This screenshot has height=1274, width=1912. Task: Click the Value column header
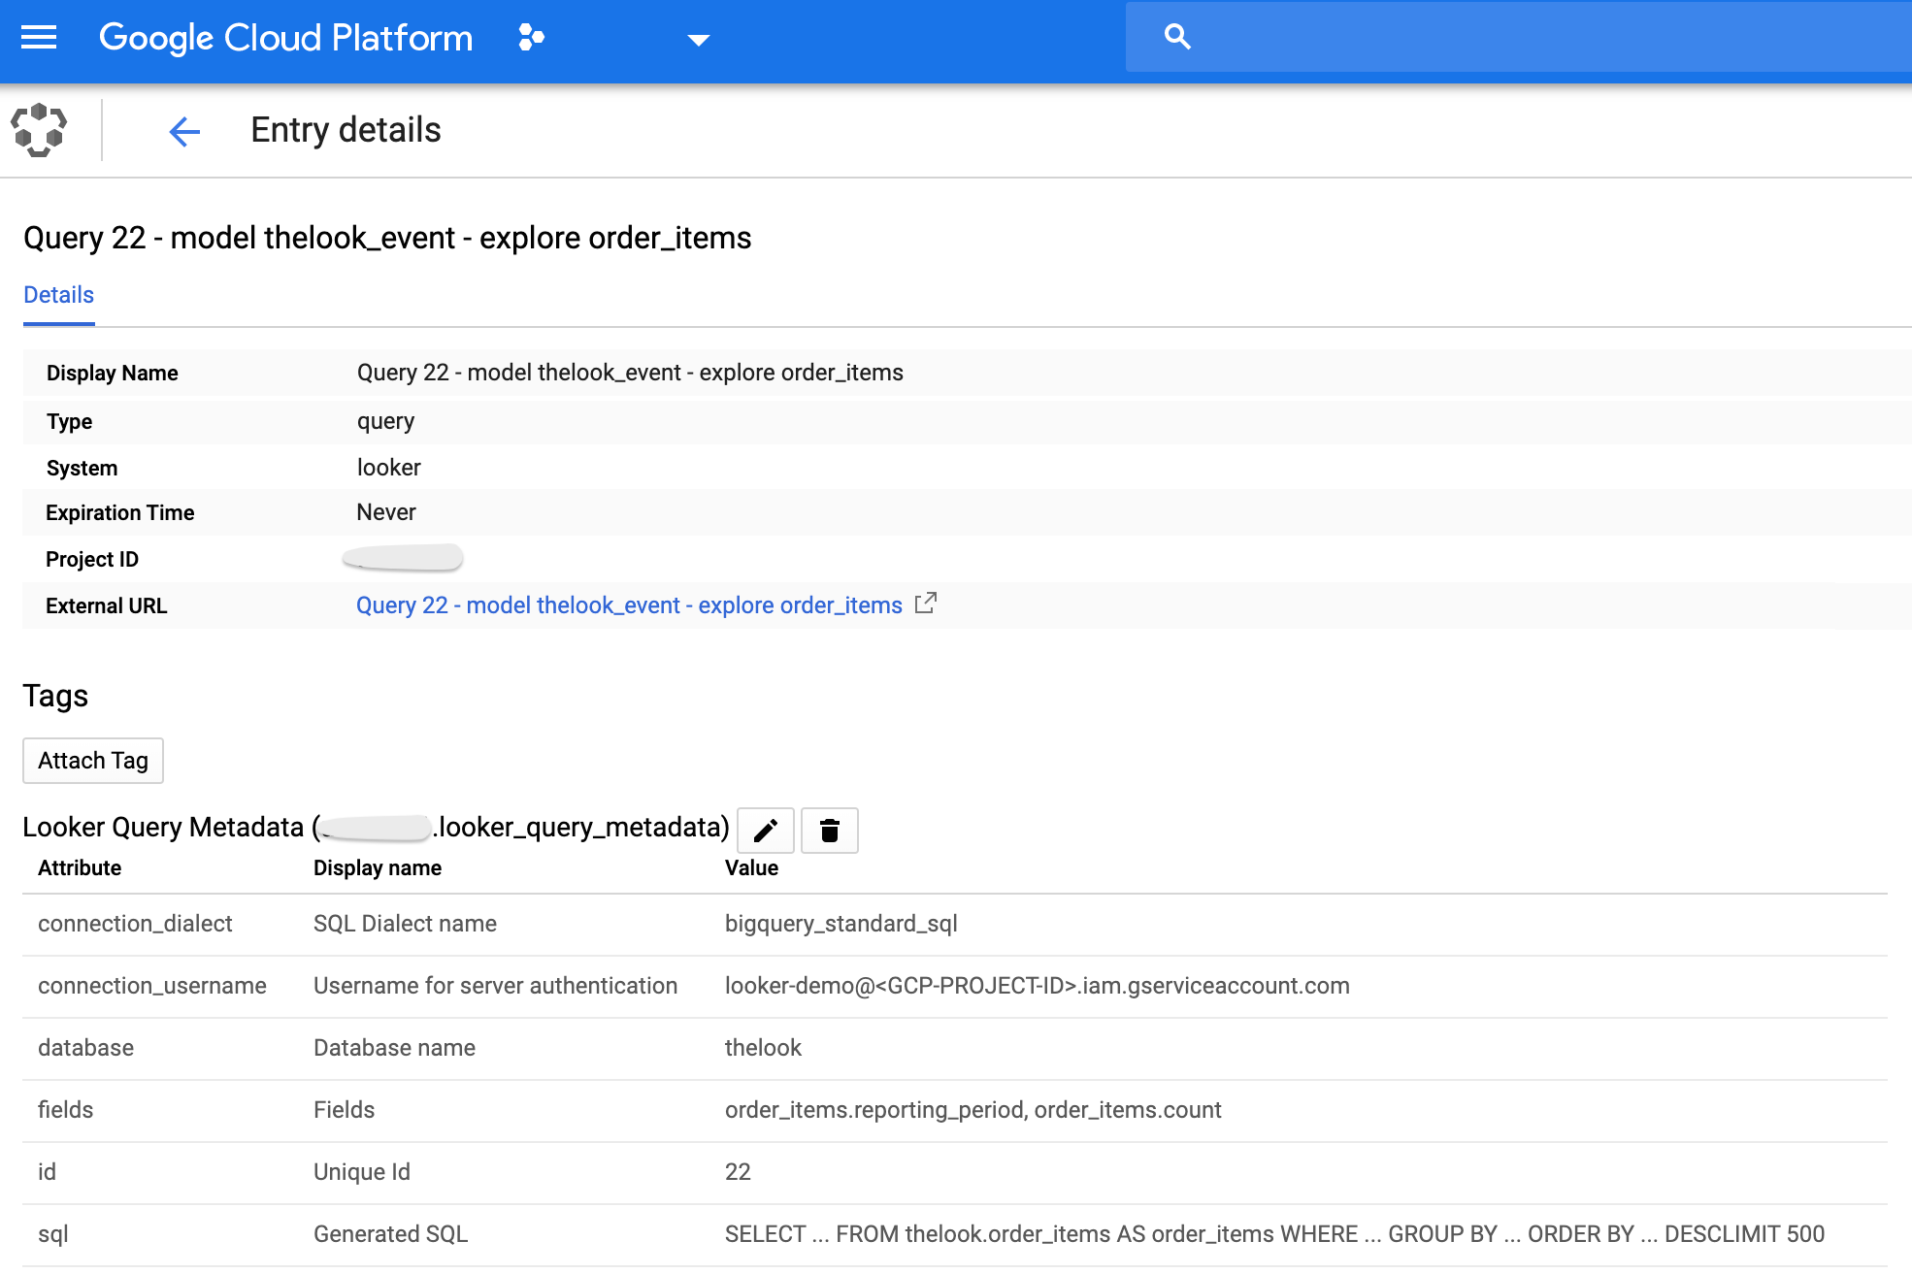click(x=751, y=867)
